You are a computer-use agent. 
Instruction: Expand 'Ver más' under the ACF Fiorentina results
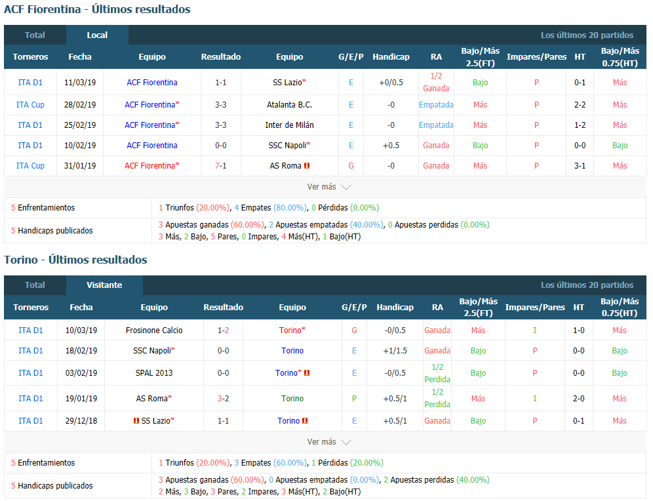pos(329,187)
